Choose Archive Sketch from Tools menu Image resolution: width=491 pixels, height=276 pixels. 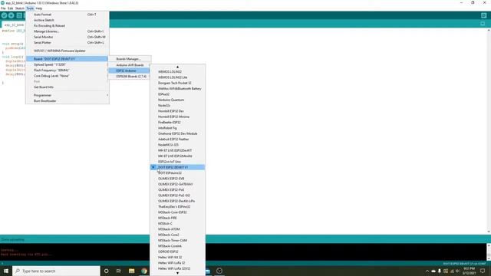pos(68,20)
